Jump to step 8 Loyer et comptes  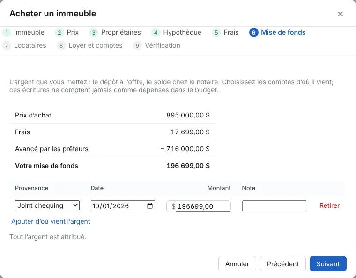pyautogui.click(x=89, y=45)
